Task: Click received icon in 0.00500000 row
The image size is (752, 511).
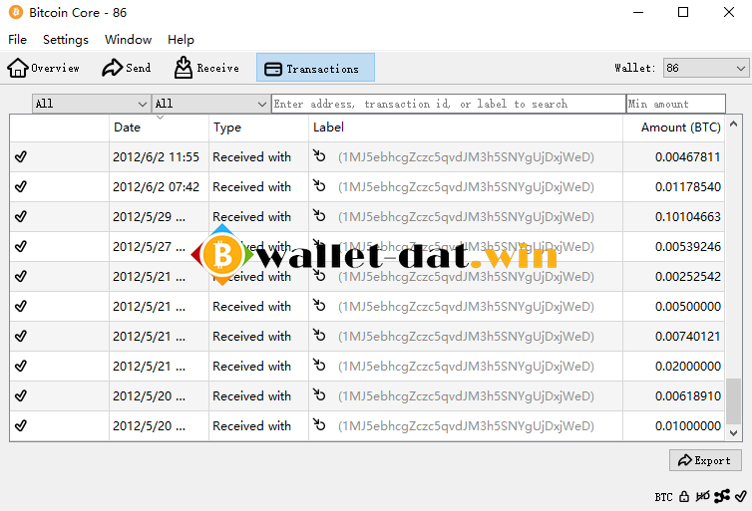Action: tap(319, 305)
